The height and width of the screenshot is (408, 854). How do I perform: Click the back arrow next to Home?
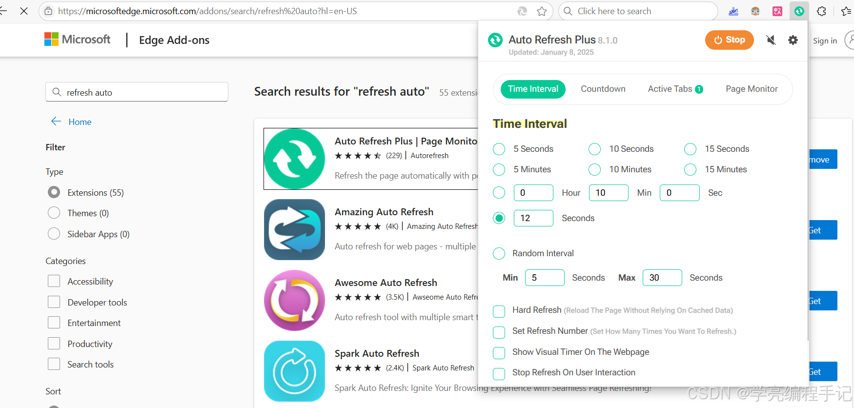coord(56,121)
